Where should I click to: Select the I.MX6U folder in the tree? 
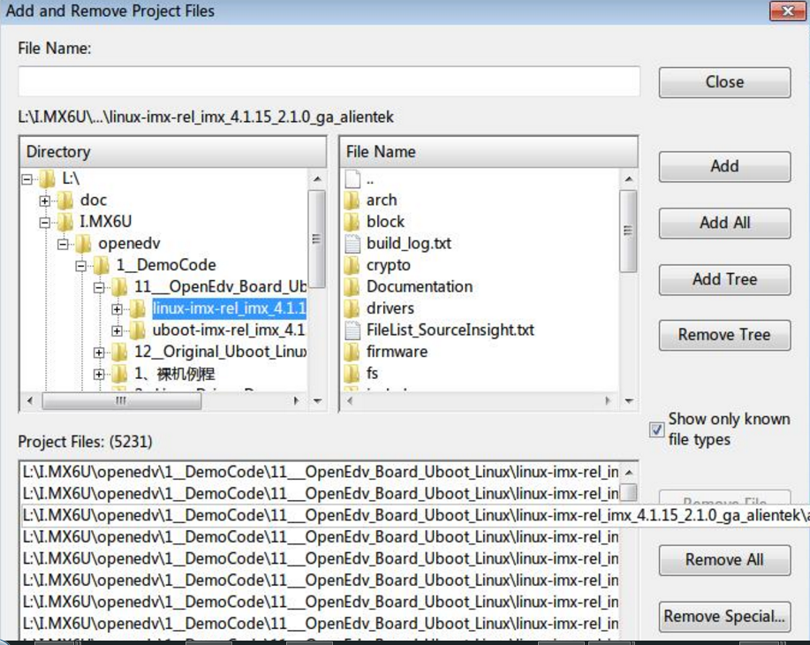tap(106, 222)
